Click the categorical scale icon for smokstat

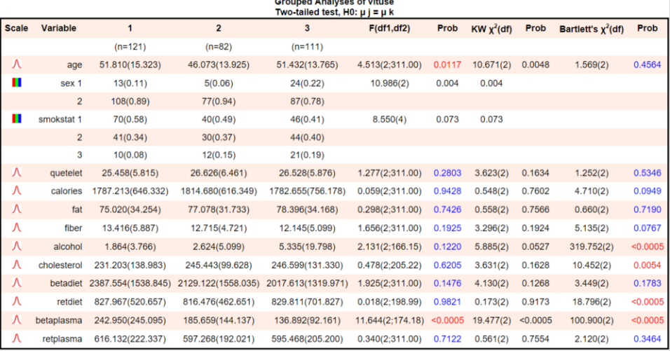tap(17, 120)
